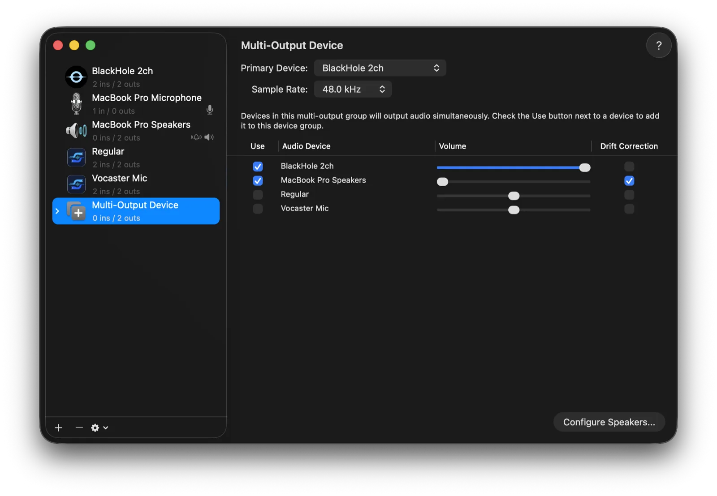Zoom the window with green button
The image size is (717, 496).
91,45
